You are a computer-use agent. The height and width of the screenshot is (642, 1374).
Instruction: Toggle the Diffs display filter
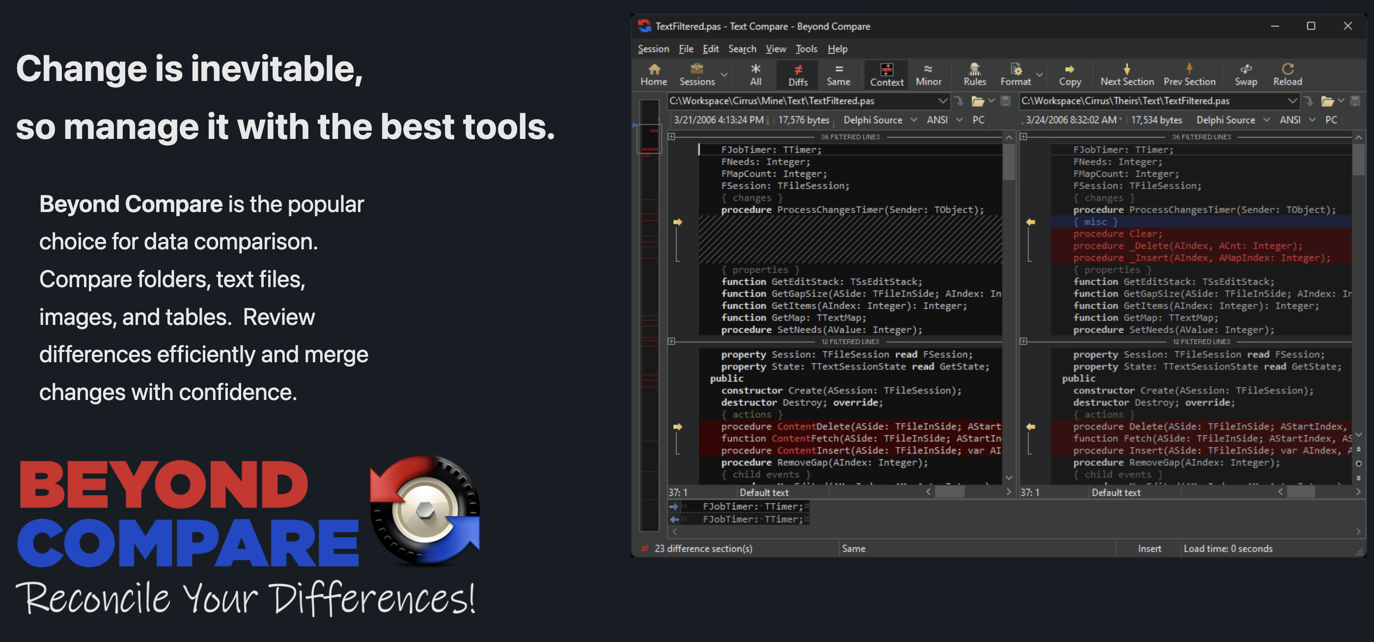[x=798, y=75]
